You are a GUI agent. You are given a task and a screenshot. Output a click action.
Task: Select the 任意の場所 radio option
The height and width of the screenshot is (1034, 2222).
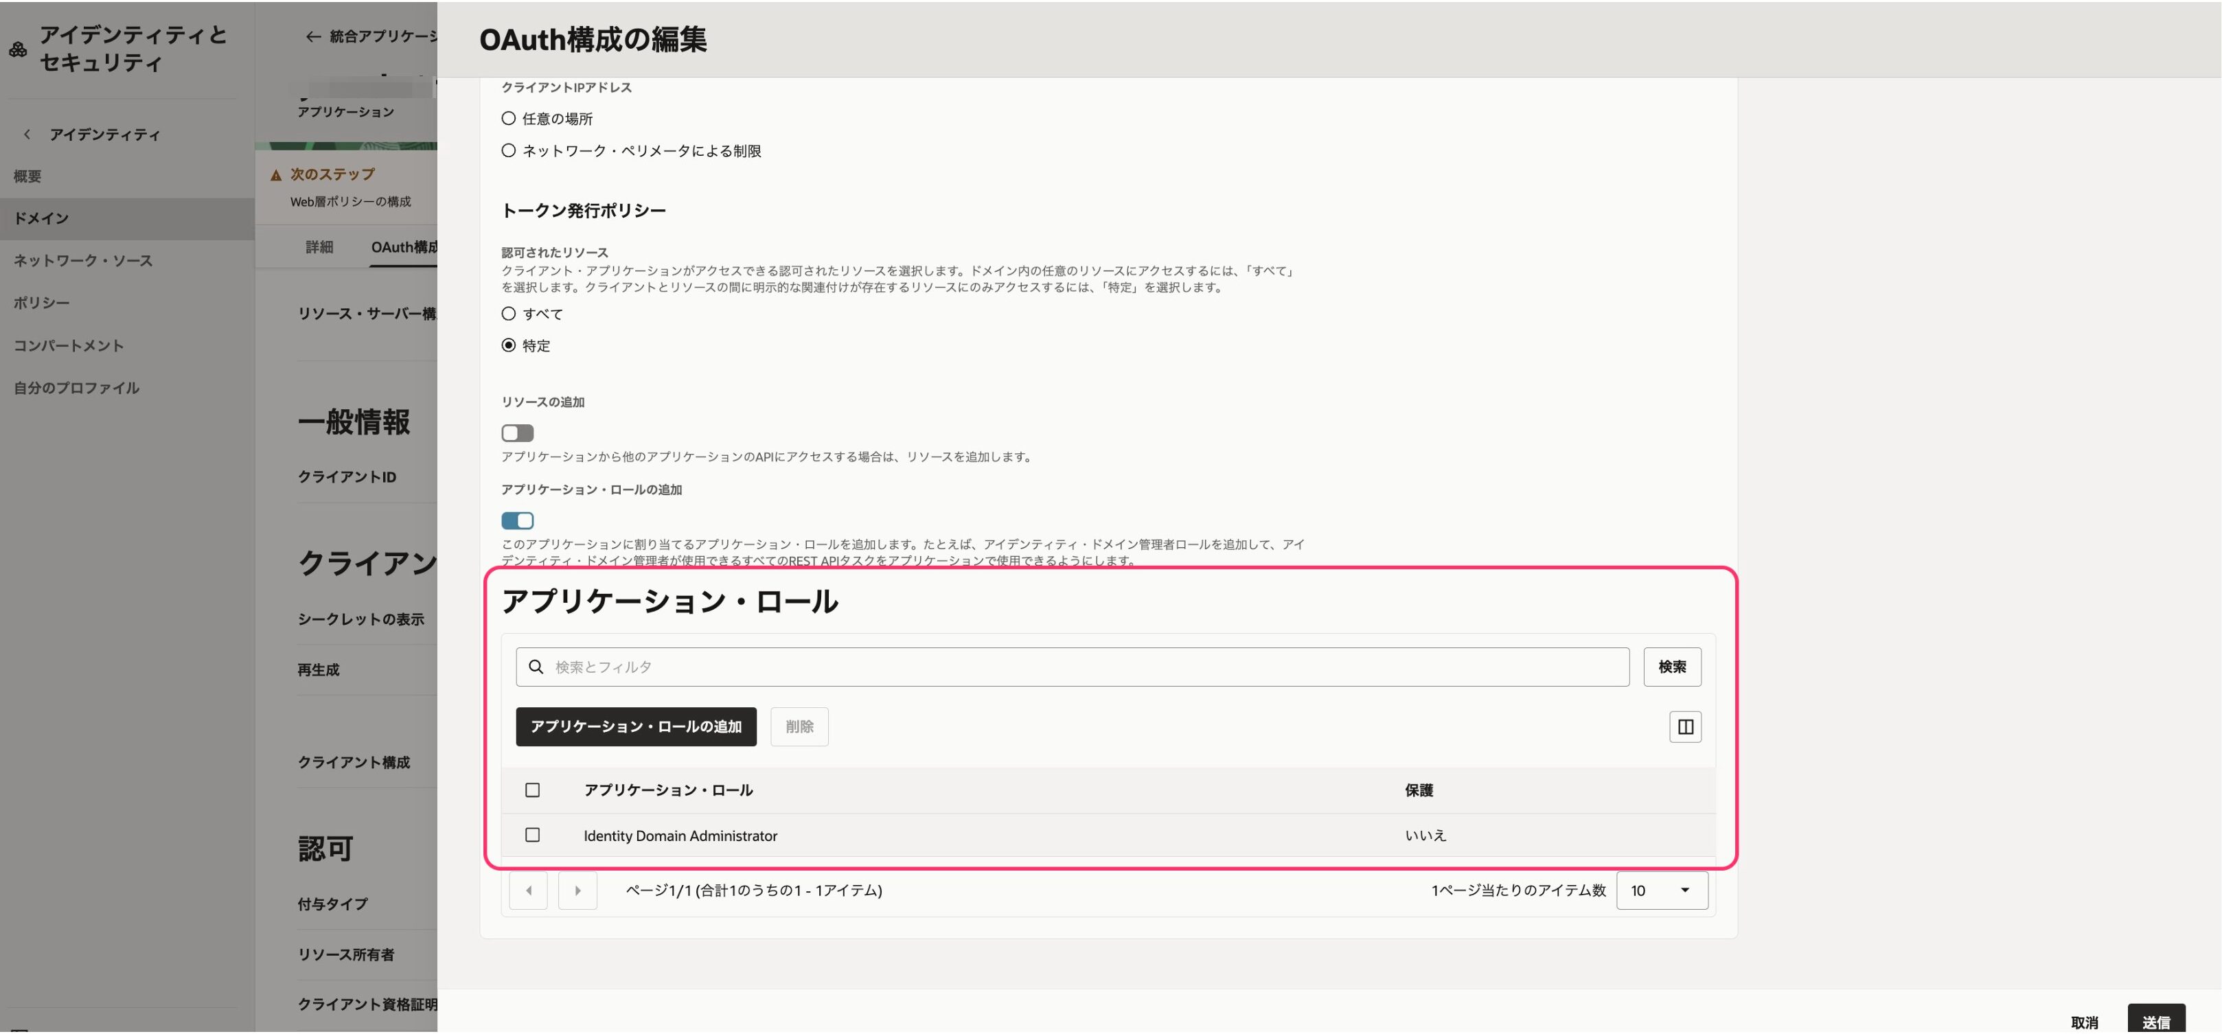click(x=508, y=118)
